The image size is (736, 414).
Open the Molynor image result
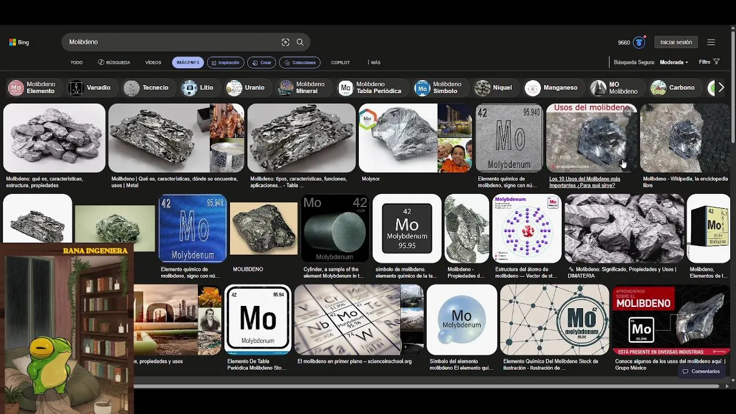click(415, 138)
